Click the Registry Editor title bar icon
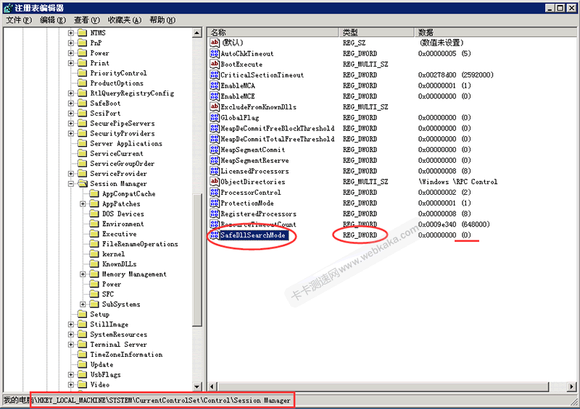 point(8,7)
